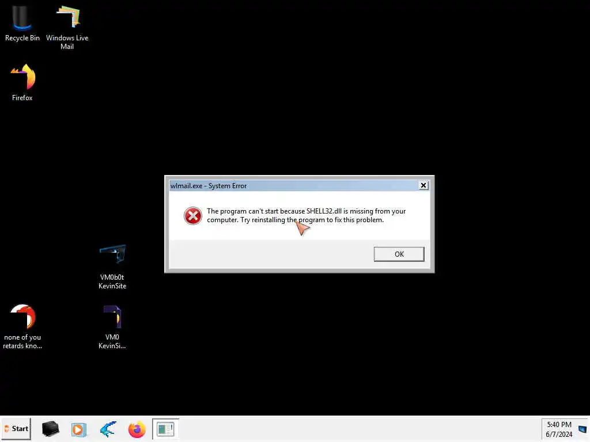This screenshot has width=590, height=442.
Task: Select the VM0b0t KevinSite desktop icon
Action: point(112,267)
